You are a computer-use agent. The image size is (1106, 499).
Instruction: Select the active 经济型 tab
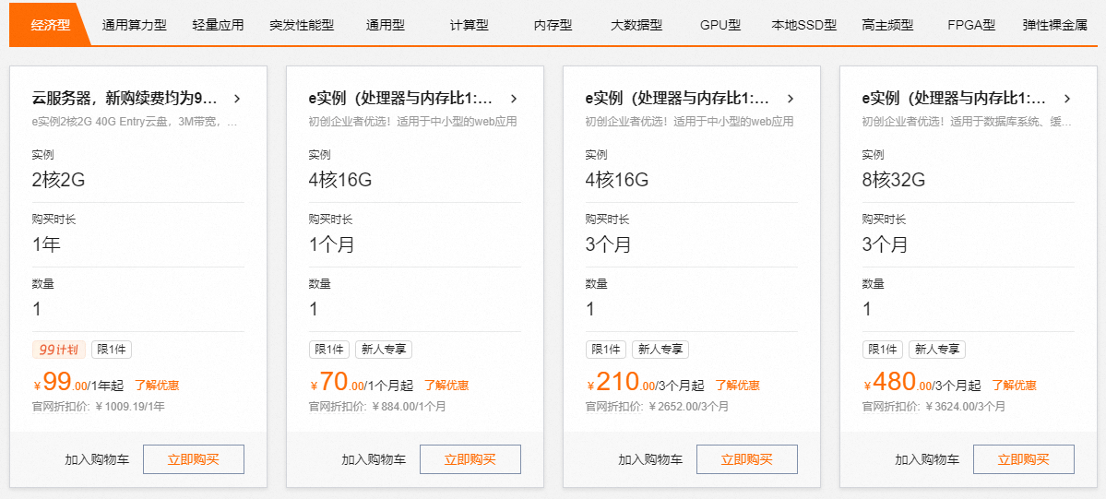(x=51, y=26)
